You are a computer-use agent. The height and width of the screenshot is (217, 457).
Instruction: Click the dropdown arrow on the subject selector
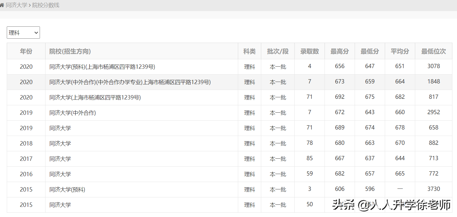coord(36,32)
